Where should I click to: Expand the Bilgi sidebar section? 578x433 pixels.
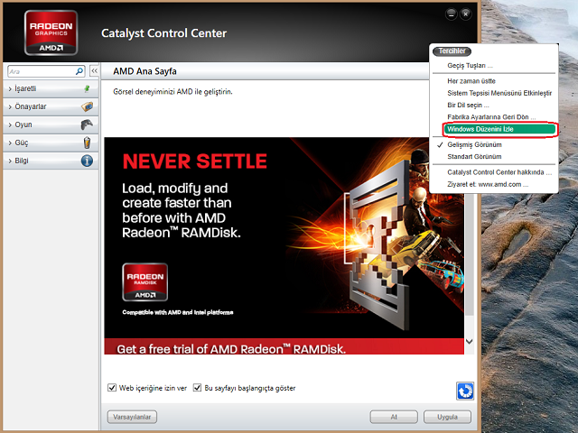coord(51,161)
